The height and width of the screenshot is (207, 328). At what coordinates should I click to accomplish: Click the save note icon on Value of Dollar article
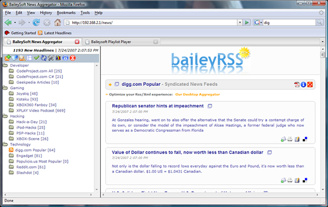[x=297, y=180]
